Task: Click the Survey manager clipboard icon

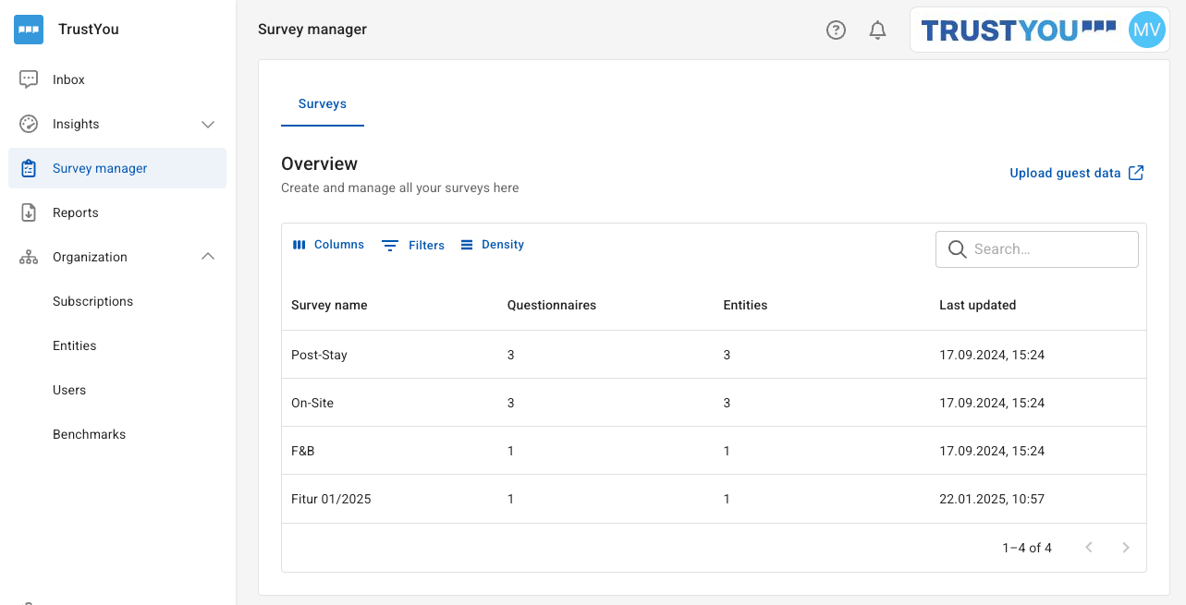Action: [x=29, y=168]
